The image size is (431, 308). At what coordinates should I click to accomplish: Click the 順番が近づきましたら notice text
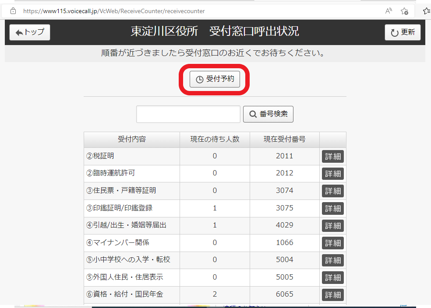click(213, 52)
